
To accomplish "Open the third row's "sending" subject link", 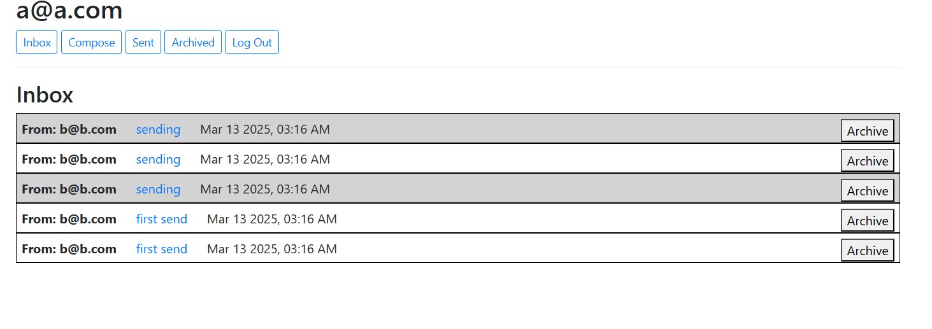I will [158, 190].
